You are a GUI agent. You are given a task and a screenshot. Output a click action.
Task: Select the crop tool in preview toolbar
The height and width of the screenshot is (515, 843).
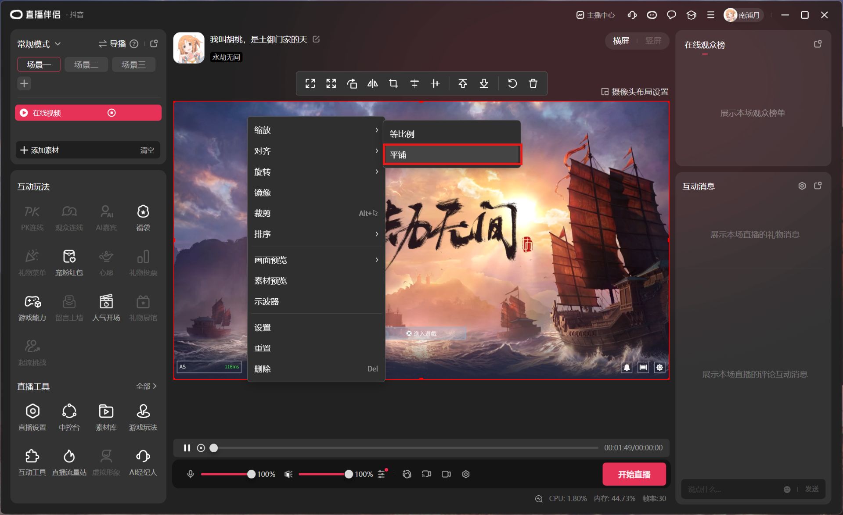[393, 83]
